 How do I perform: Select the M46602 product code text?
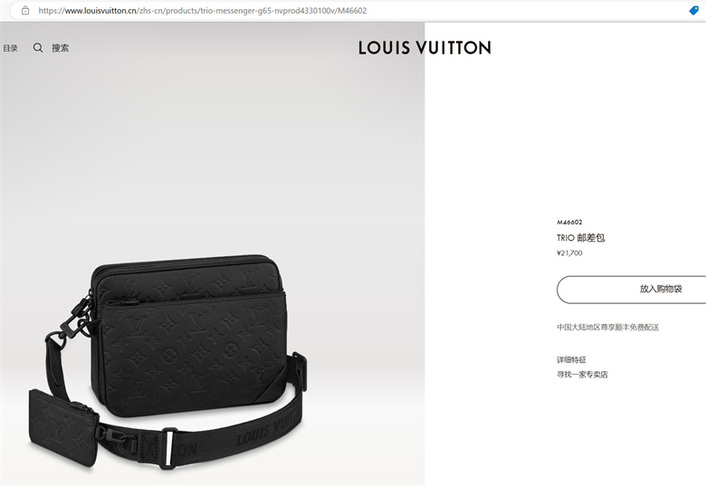pyautogui.click(x=569, y=222)
